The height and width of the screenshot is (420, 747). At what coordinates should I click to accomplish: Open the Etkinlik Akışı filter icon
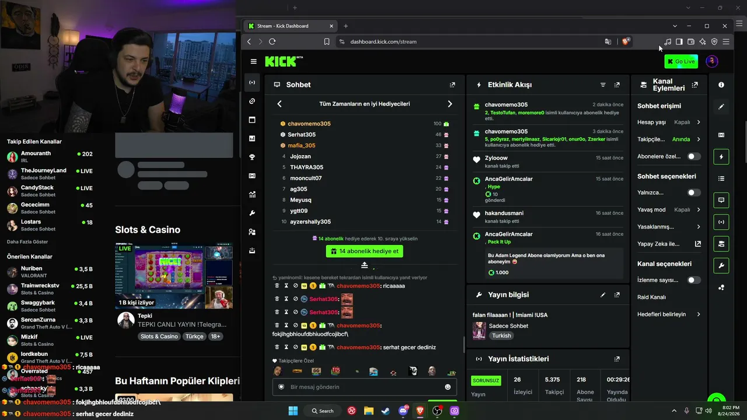click(603, 85)
